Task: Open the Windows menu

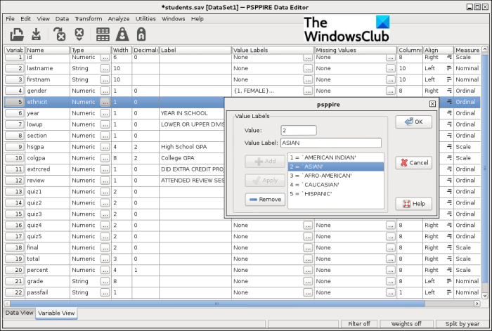Action: pos(173,19)
